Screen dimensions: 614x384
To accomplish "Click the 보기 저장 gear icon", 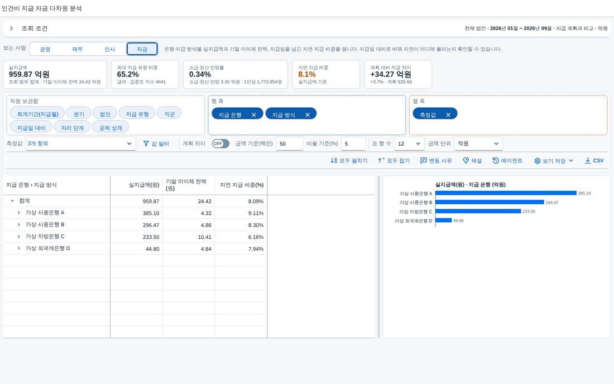I will pyautogui.click(x=537, y=161).
